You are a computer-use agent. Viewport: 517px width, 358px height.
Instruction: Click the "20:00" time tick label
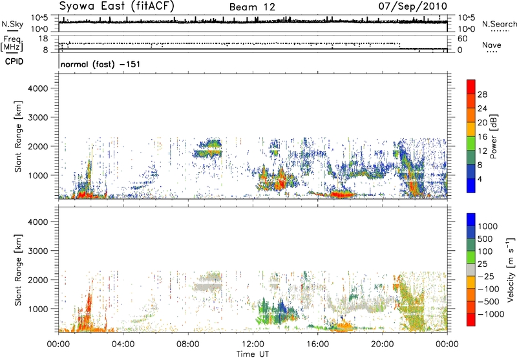pyautogui.click(x=383, y=344)
